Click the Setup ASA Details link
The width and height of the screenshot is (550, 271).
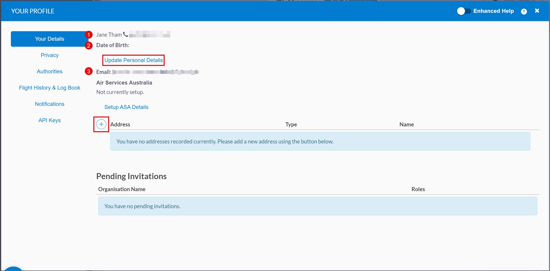(126, 107)
